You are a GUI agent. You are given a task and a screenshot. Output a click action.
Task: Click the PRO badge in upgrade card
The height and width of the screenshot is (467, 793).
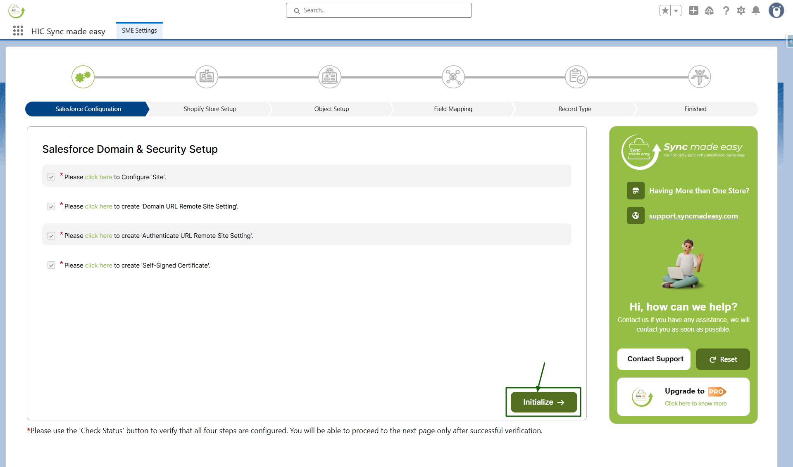coord(717,391)
